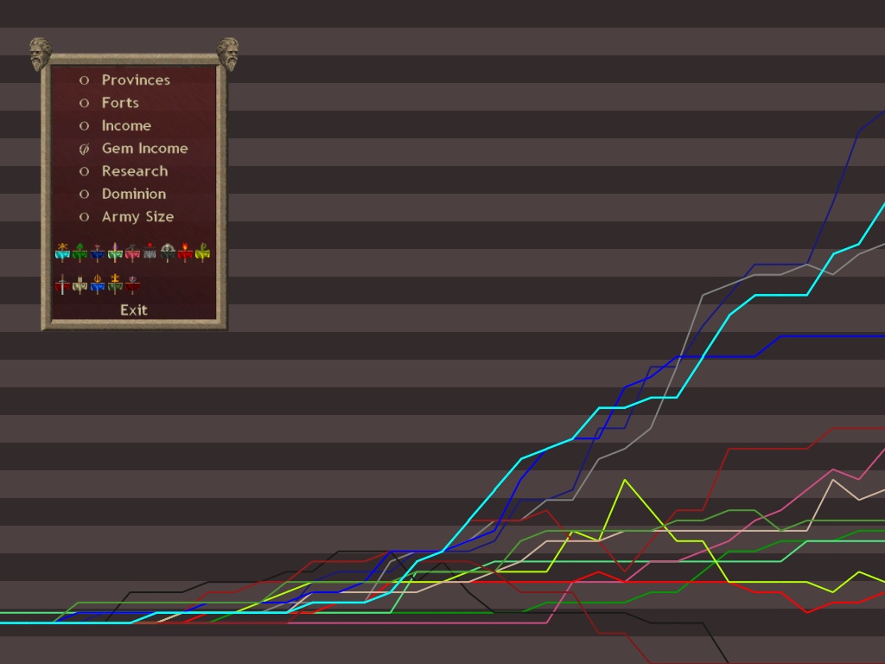Select the blue trident nation flag

[x=98, y=284]
